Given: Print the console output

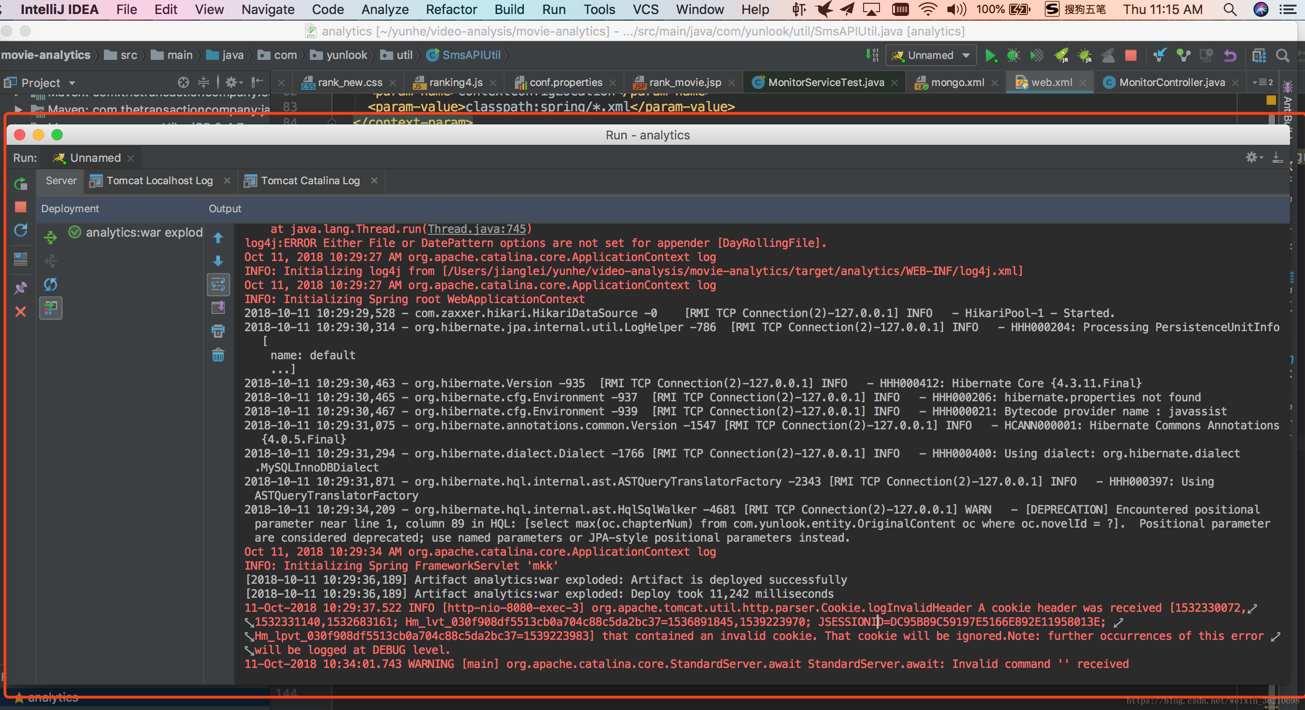Looking at the screenshot, I should pyautogui.click(x=218, y=332).
